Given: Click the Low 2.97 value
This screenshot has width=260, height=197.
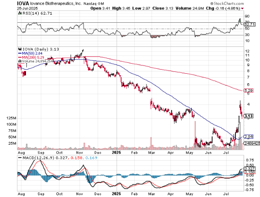Looking at the screenshot, I should pos(141,8).
